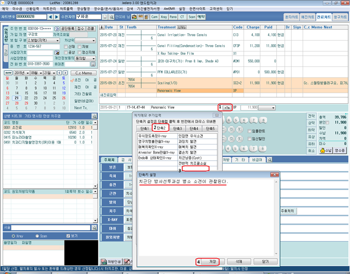The width and height of the screenshot is (350, 274).
Task: Click the Cam capture toolbar button
Action: [154, 17]
